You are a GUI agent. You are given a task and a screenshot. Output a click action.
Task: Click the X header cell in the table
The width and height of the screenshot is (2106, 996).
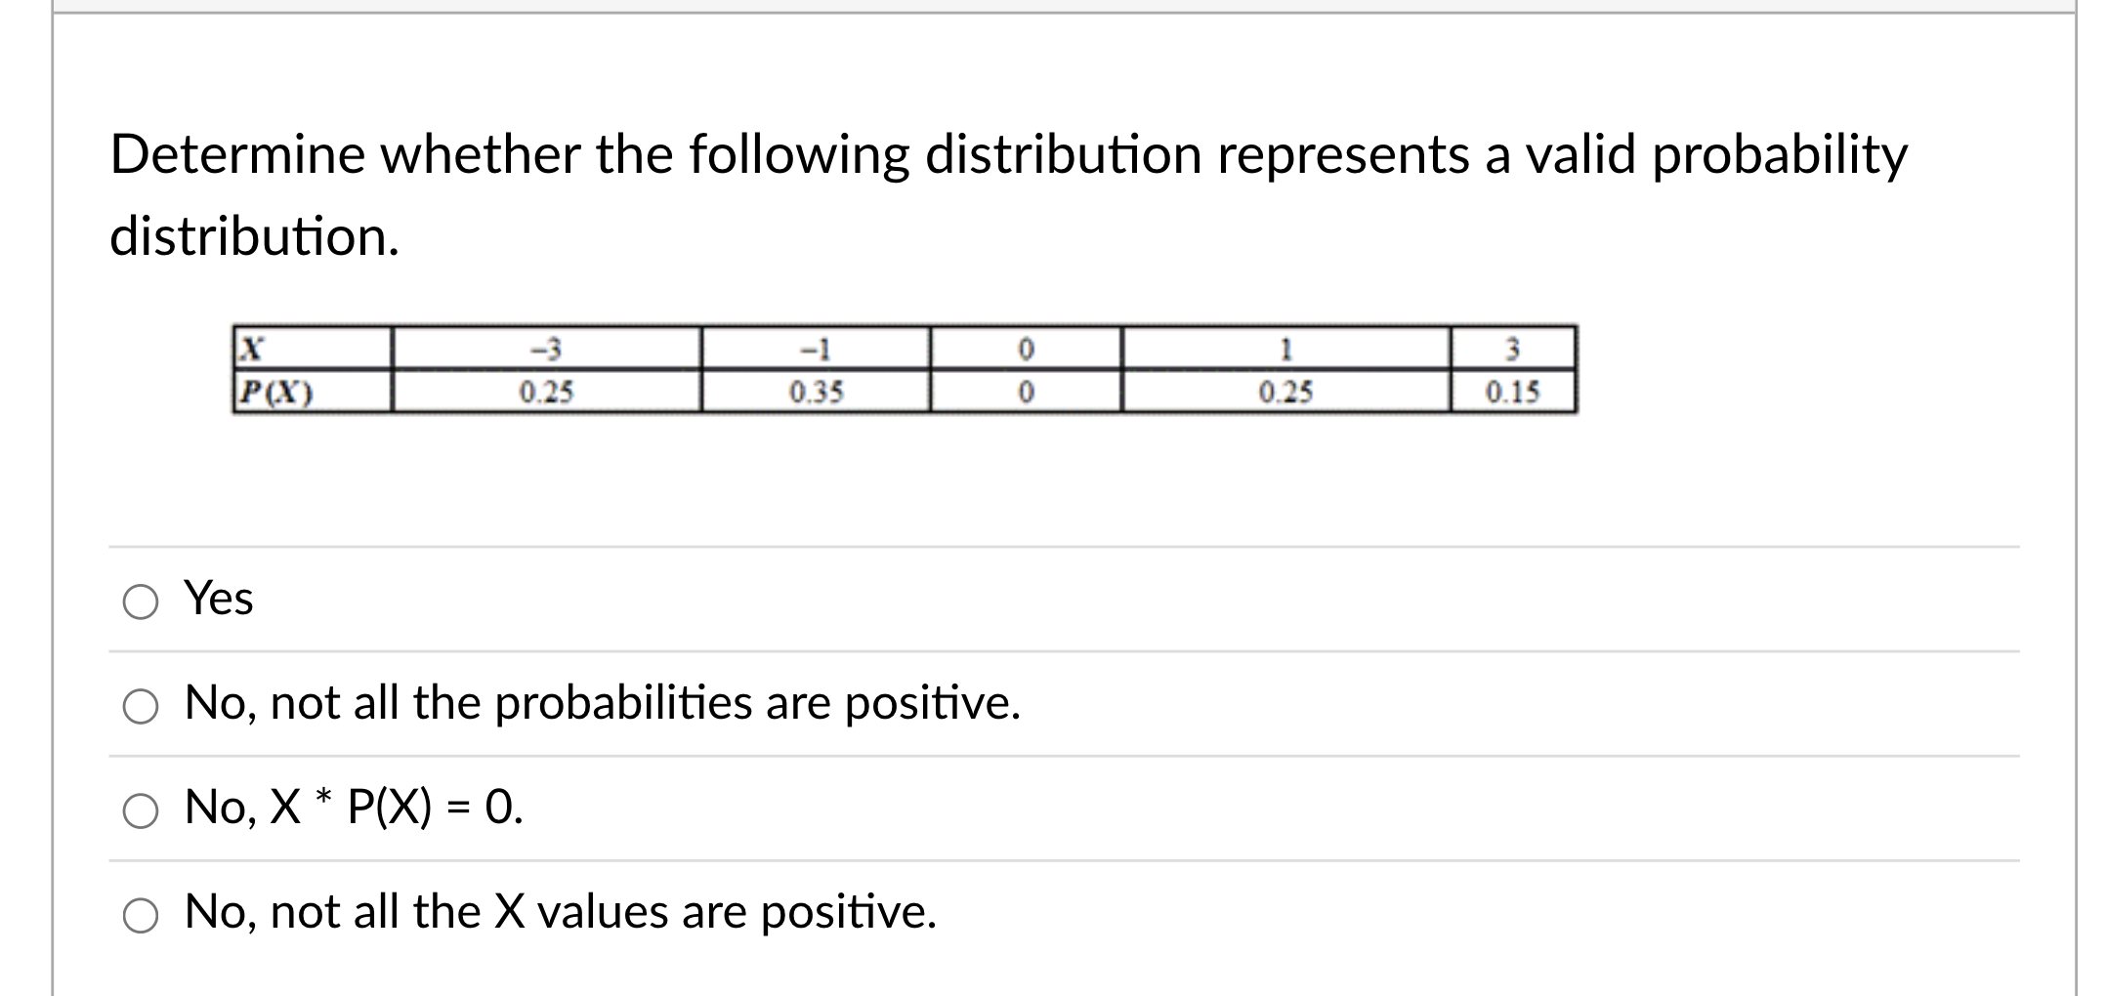click(x=252, y=347)
